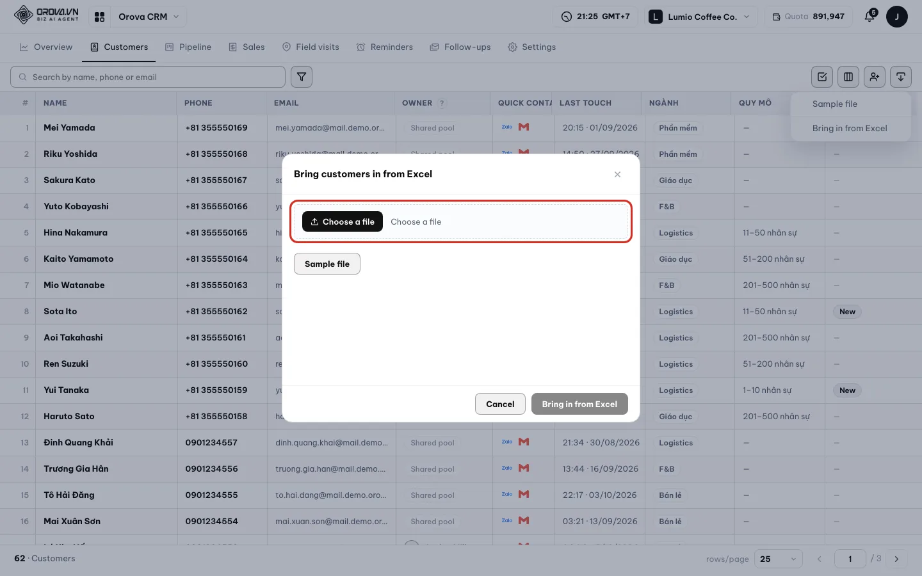The width and height of the screenshot is (922, 576).
Task: Cancel the Excel import dialog
Action: 500,404
